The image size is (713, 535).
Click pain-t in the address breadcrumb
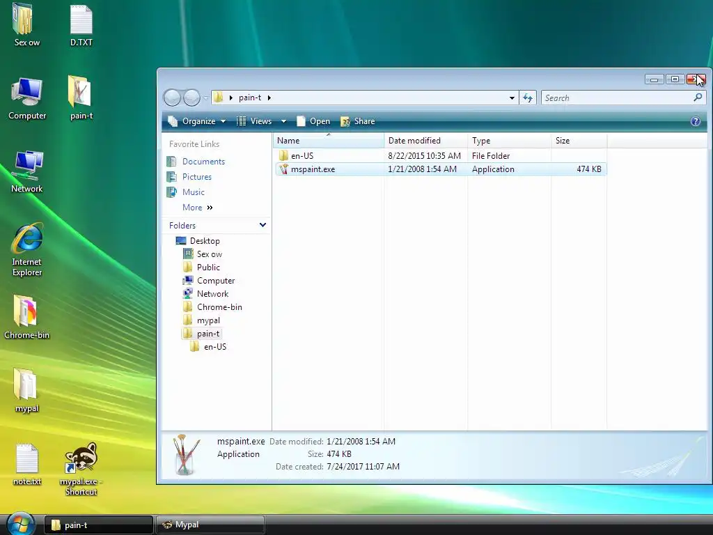click(250, 98)
